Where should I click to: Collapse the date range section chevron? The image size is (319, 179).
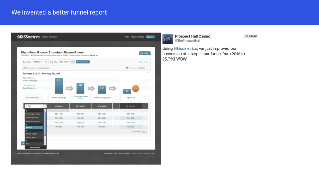[x=147, y=73]
